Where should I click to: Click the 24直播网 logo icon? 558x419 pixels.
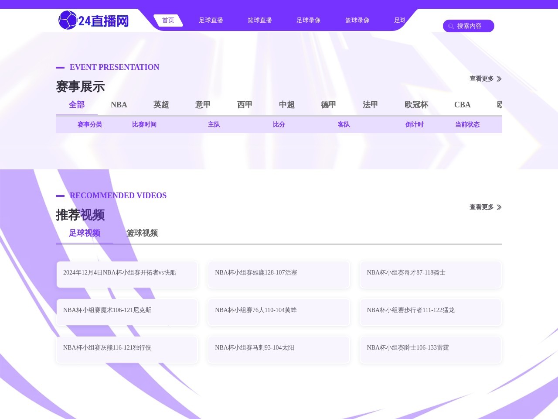(68, 20)
